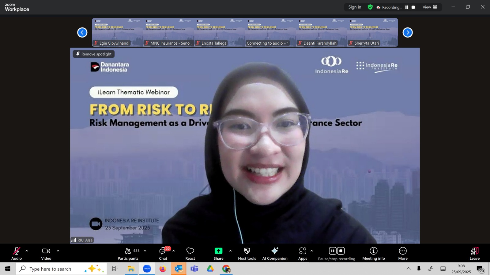Unmute the microphone with Audio button
Image resolution: width=490 pixels, height=275 pixels.
click(x=17, y=254)
